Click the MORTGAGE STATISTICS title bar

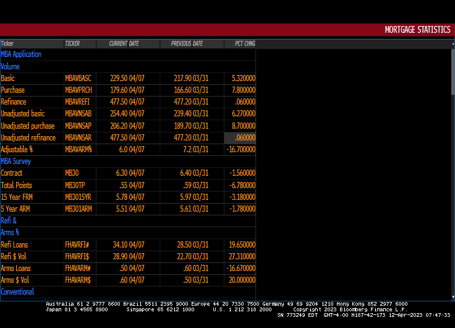(417, 30)
